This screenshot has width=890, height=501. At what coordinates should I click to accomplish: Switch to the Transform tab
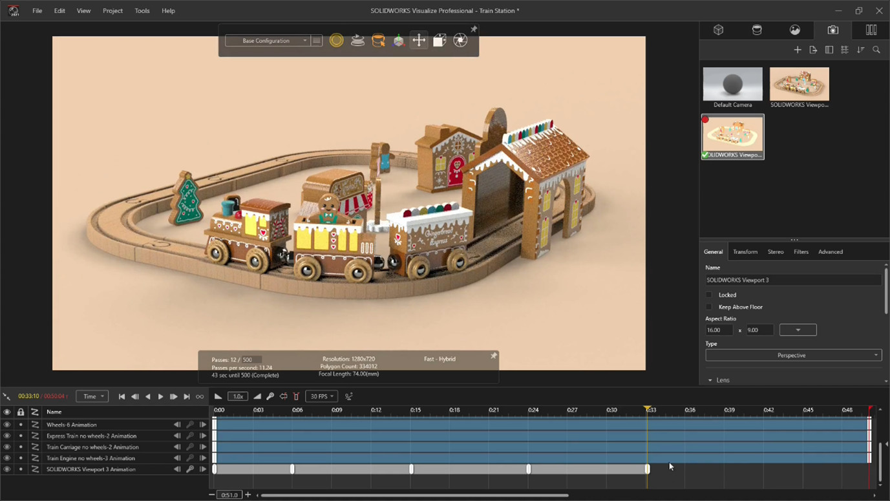(745, 251)
